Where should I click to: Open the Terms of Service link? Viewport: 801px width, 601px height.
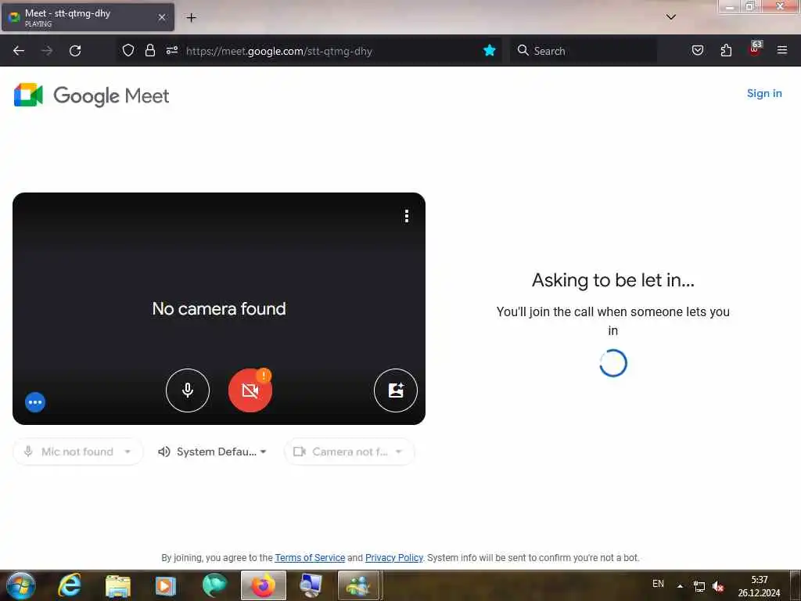tap(310, 557)
